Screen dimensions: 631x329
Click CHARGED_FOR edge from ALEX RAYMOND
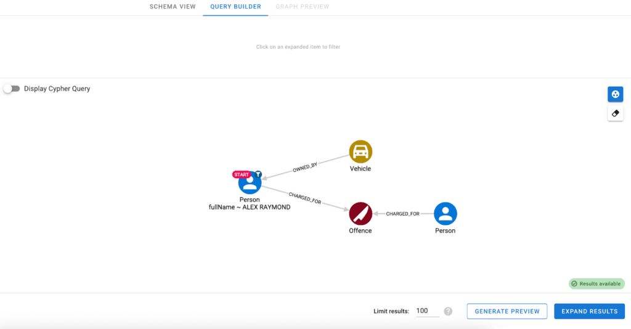[x=305, y=198]
